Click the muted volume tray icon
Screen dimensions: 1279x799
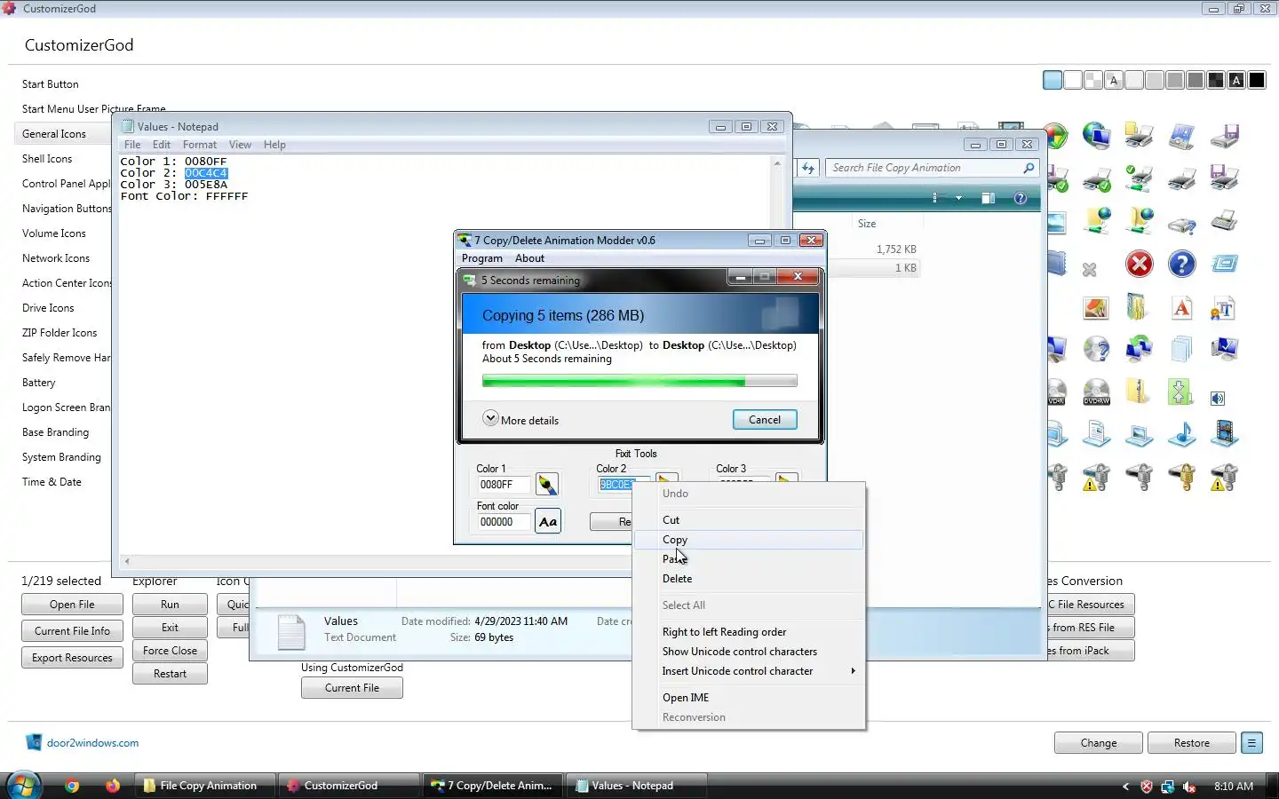(1189, 787)
